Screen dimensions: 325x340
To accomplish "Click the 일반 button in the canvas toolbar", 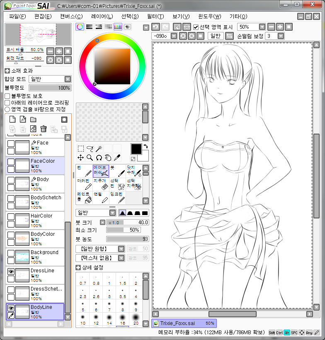I will tap(215, 36).
